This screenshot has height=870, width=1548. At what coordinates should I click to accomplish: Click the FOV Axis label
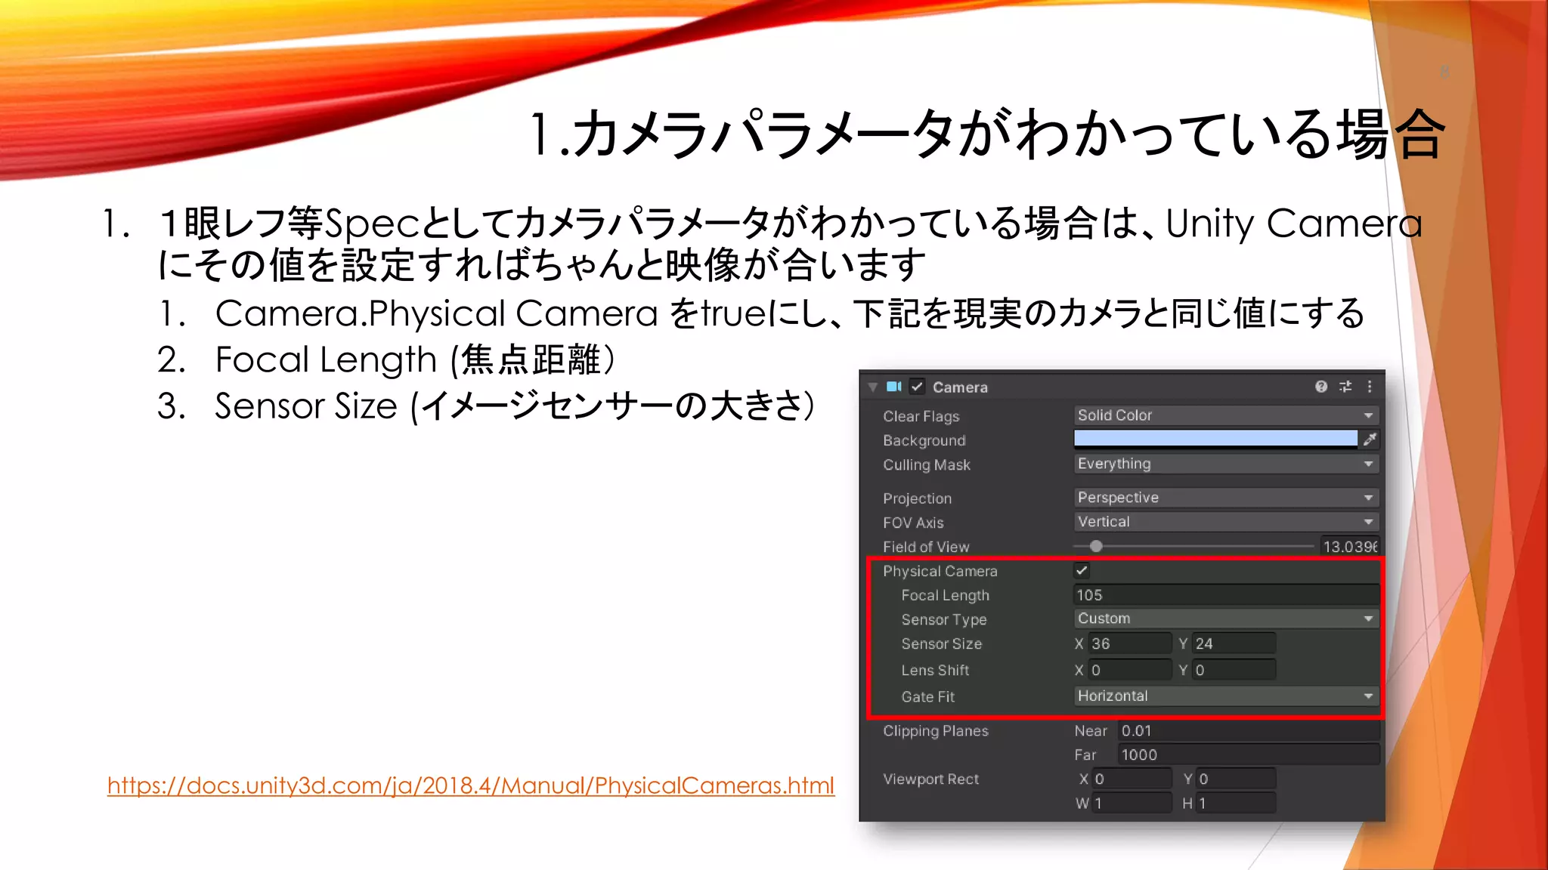pos(913,523)
